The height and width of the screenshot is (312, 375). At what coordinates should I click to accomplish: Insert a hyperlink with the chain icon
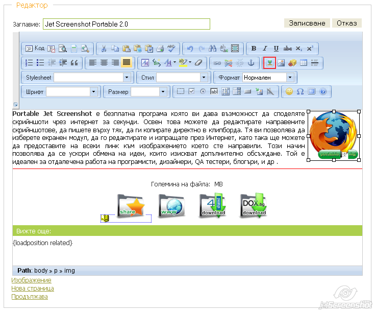pyautogui.click(x=217, y=63)
